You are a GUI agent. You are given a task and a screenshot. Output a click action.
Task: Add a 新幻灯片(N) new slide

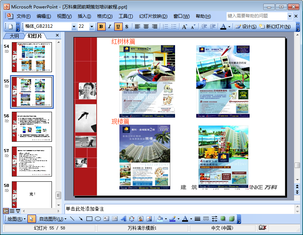274,26
